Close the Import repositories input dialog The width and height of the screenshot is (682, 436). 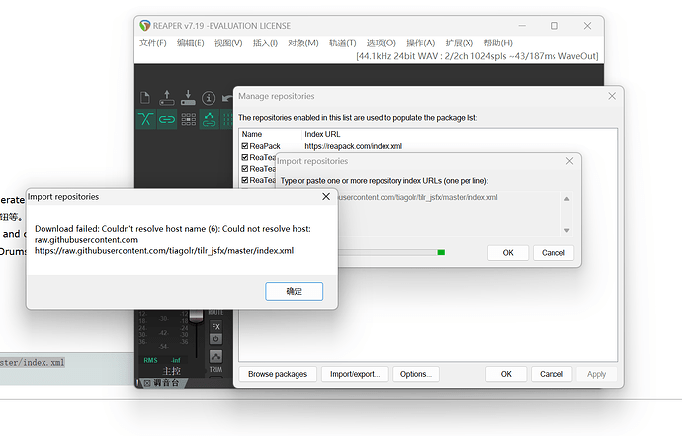coord(569,161)
